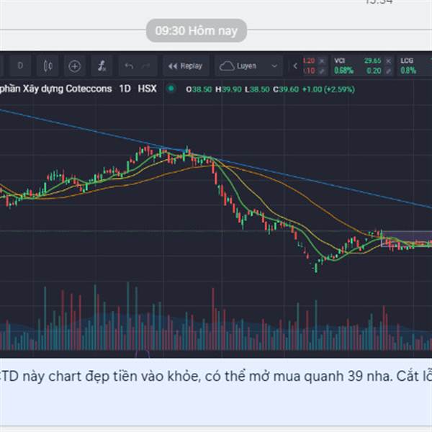Select the LCG ticker symbol
This screenshot has width=432, height=432.
point(407,60)
